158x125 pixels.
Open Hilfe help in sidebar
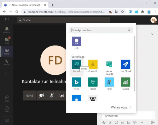point(7,109)
